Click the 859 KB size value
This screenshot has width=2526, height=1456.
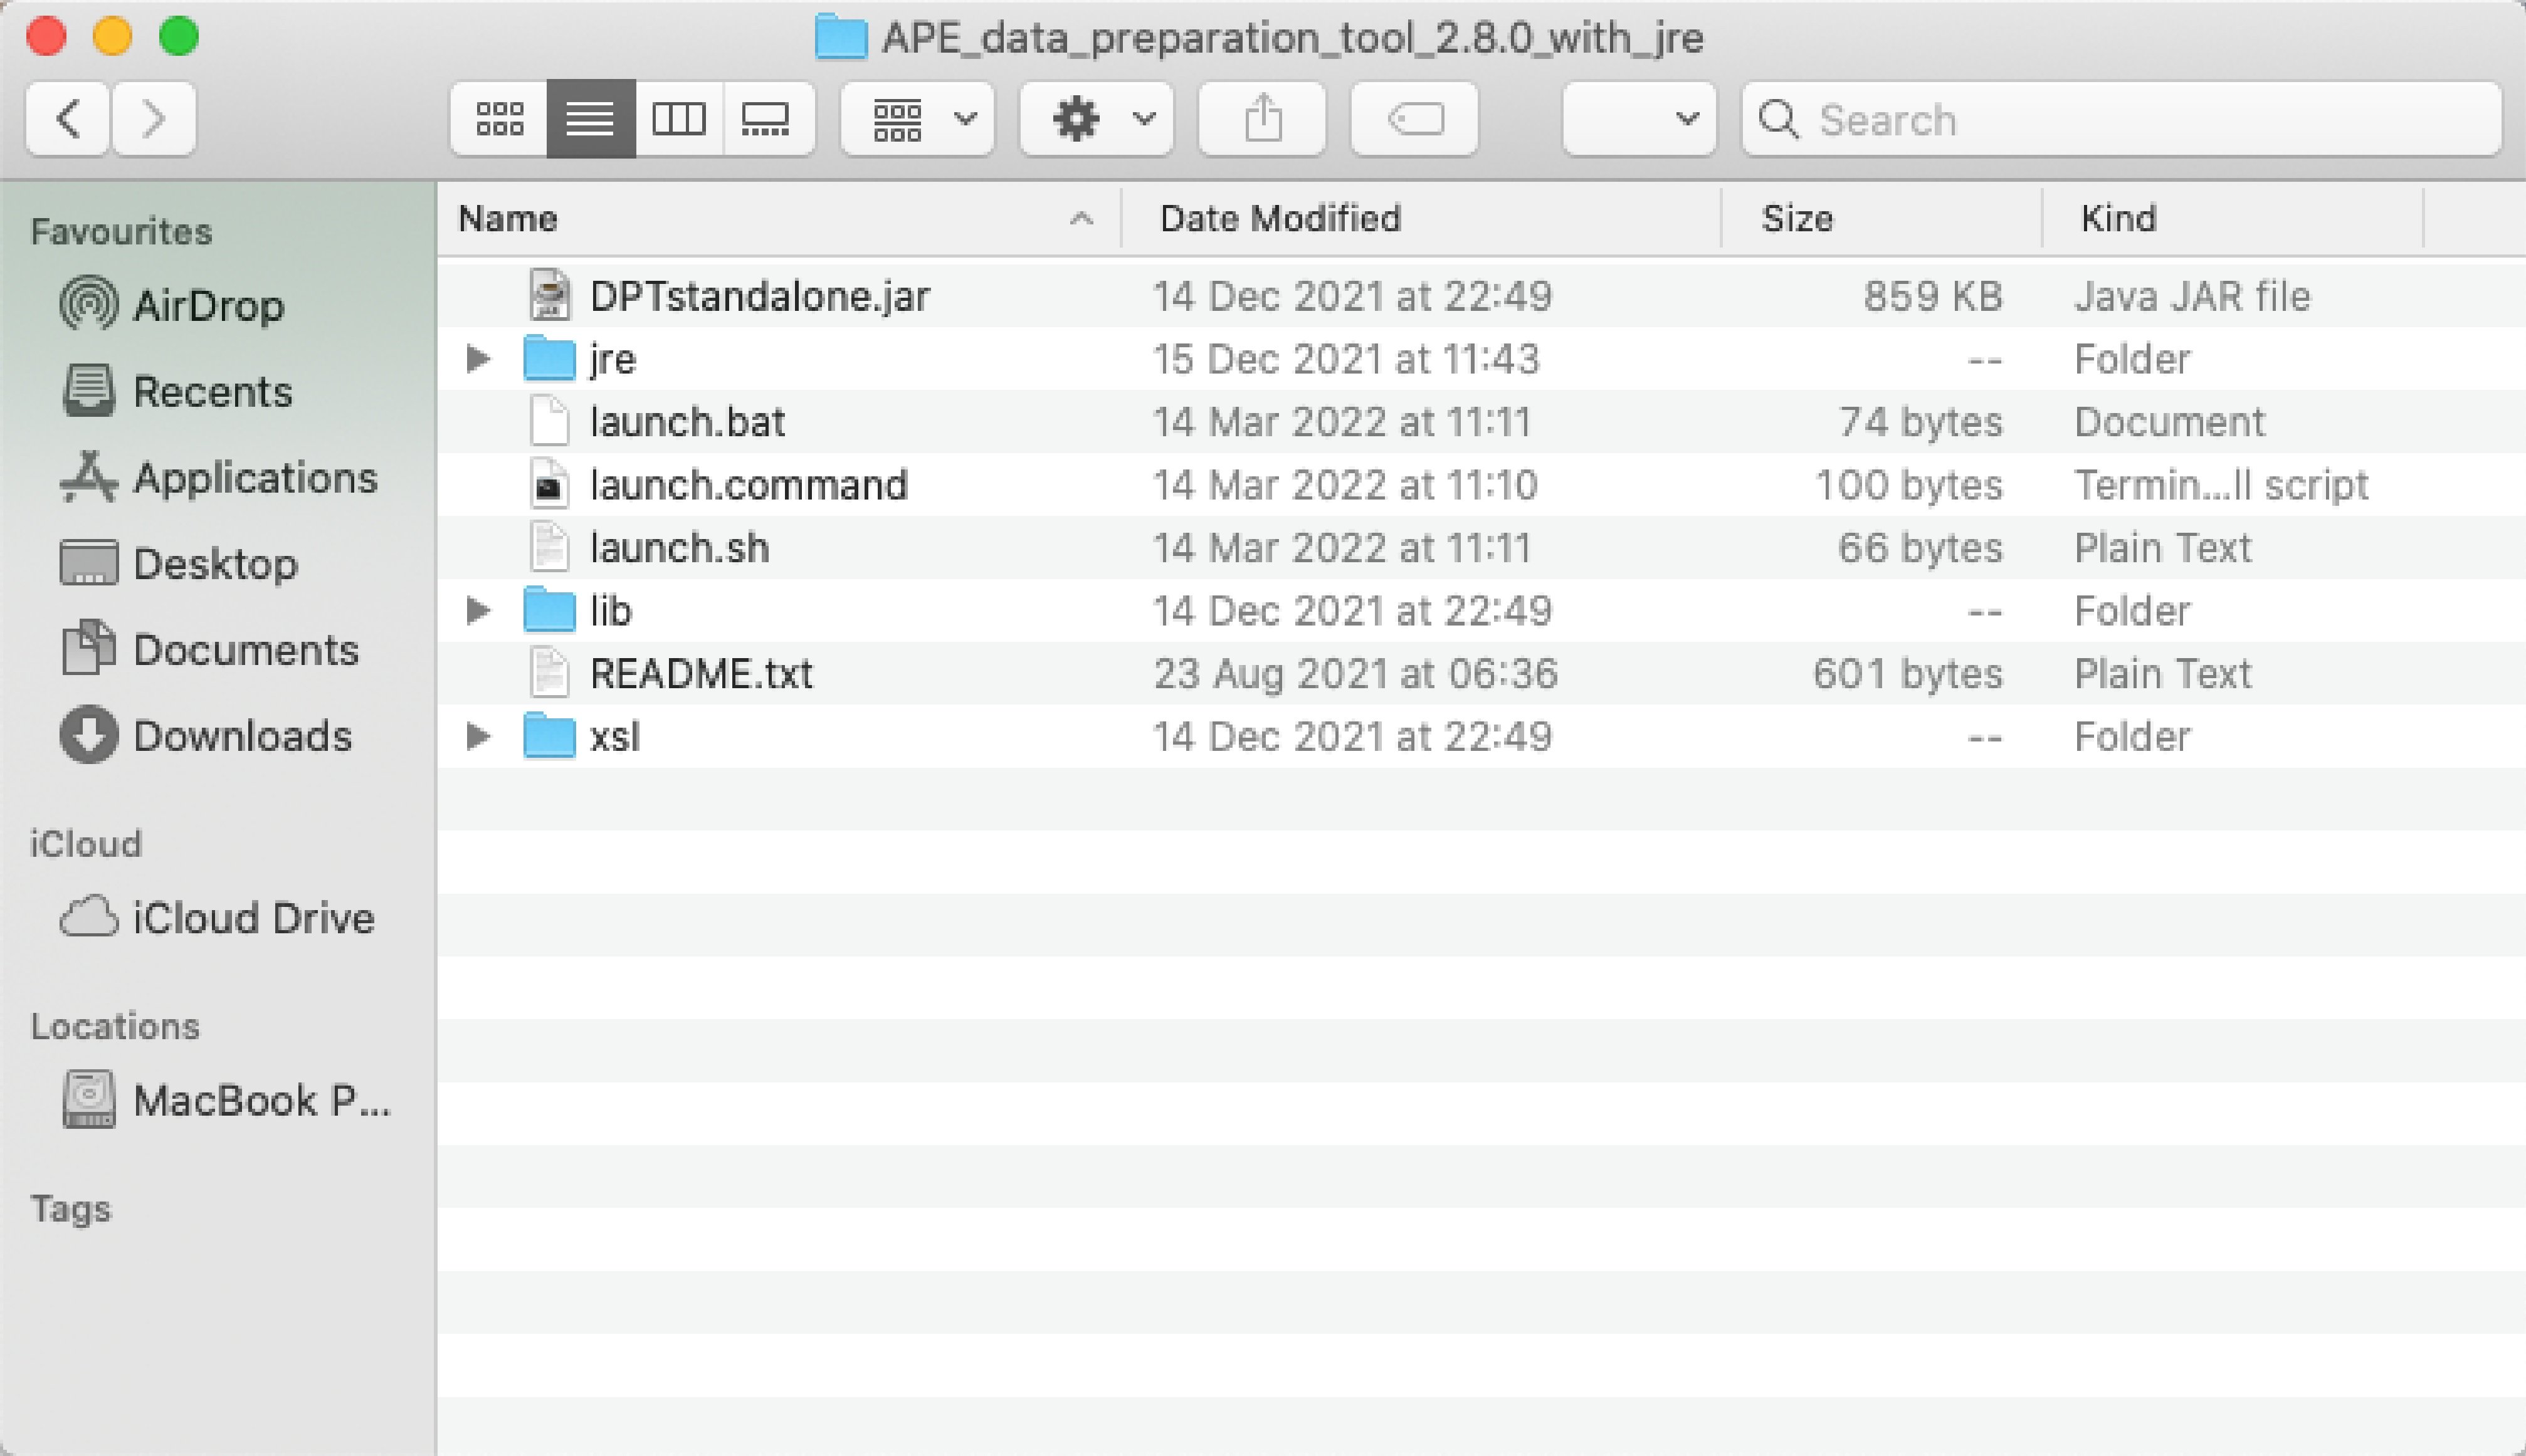tap(1933, 296)
